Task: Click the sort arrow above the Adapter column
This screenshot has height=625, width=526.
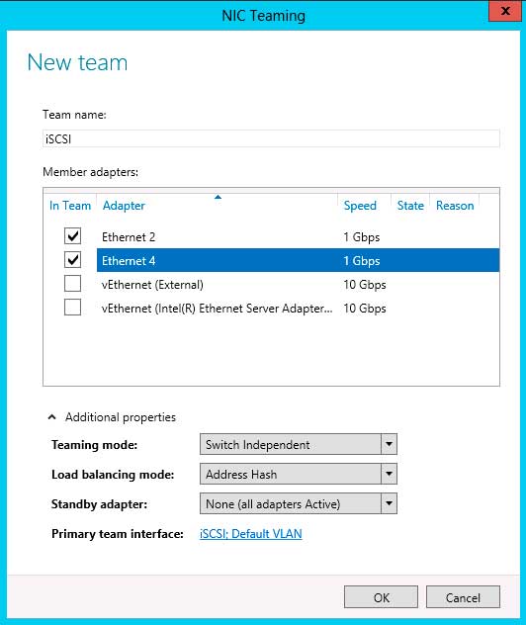Action: tap(218, 197)
